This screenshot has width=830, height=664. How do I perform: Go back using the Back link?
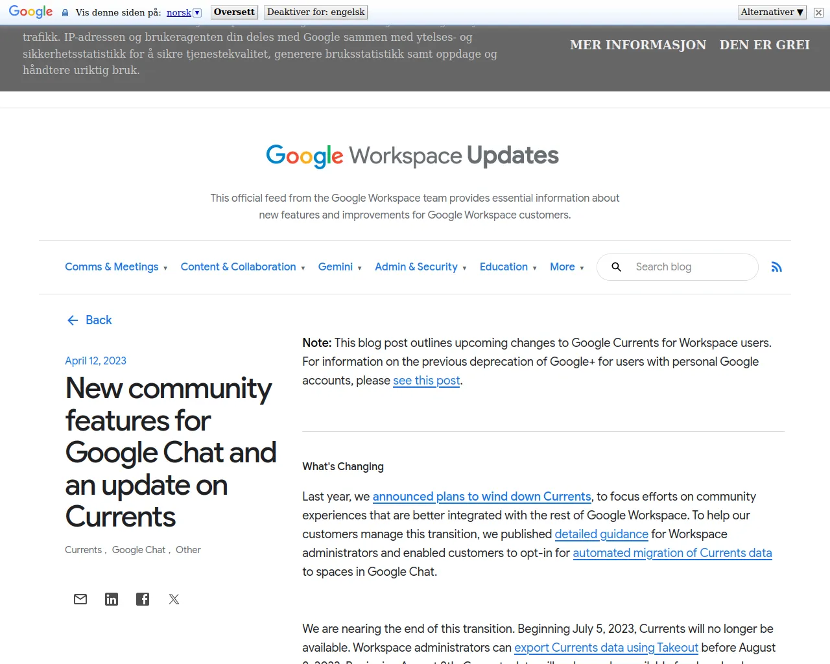click(89, 320)
